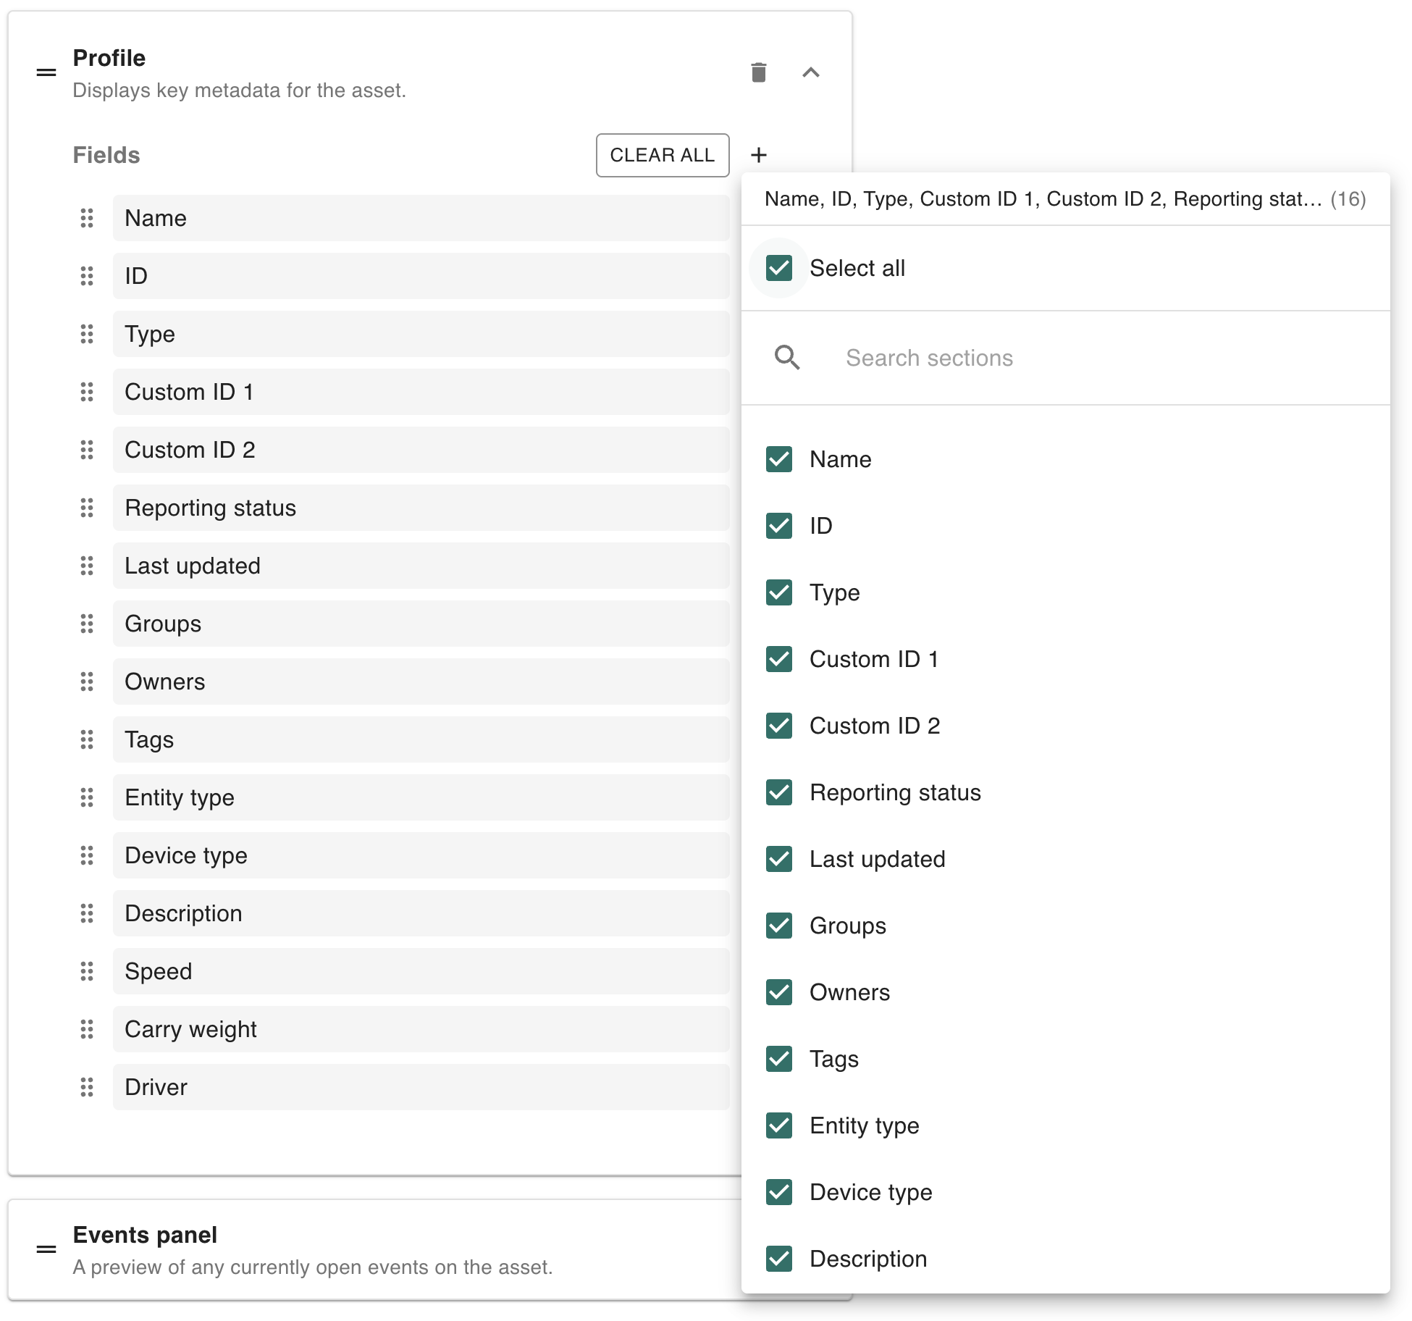Screen dimensions: 1412x1321
Task: Uncheck the Last updated checkbox
Action: click(779, 859)
